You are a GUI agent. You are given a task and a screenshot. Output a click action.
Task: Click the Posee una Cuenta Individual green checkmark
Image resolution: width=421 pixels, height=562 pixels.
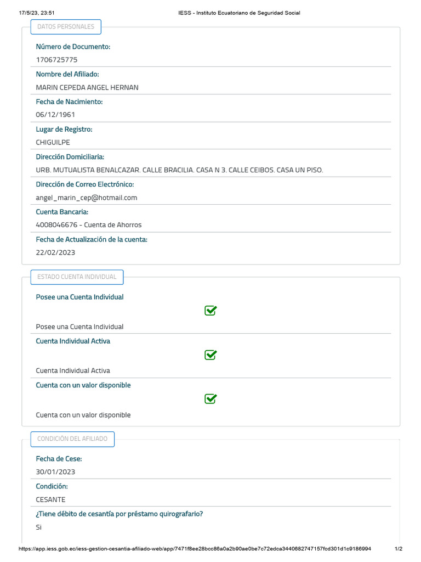(x=210, y=311)
